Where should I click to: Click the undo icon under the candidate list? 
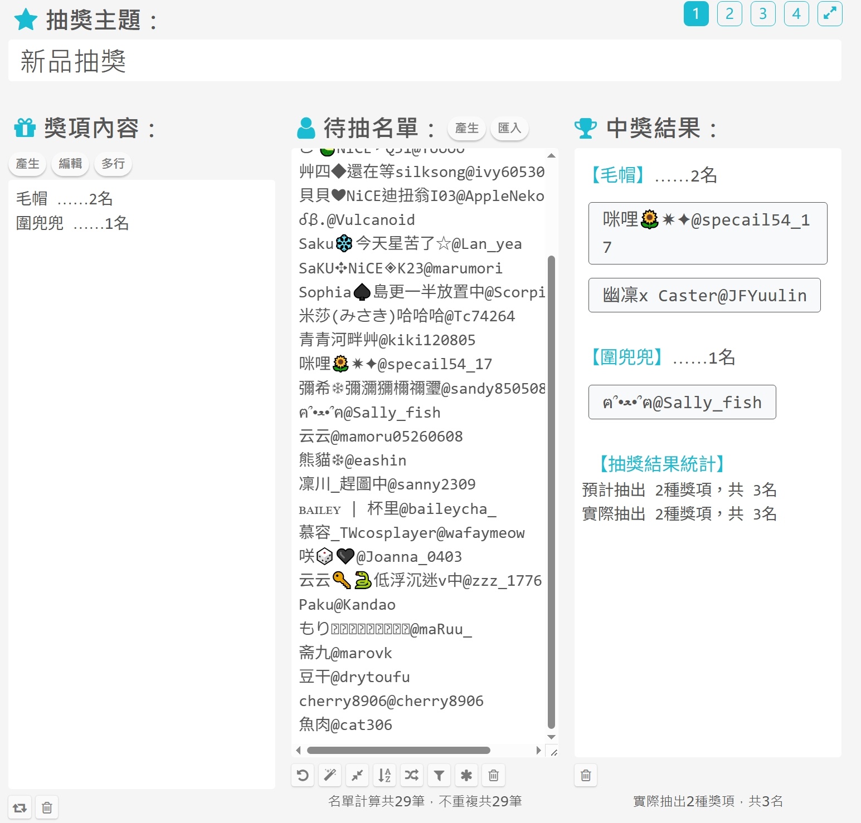pos(303,775)
